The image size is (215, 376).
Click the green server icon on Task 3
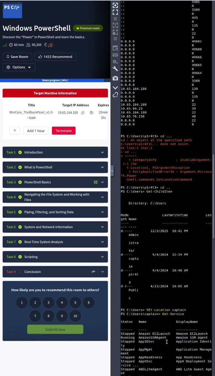96,182
